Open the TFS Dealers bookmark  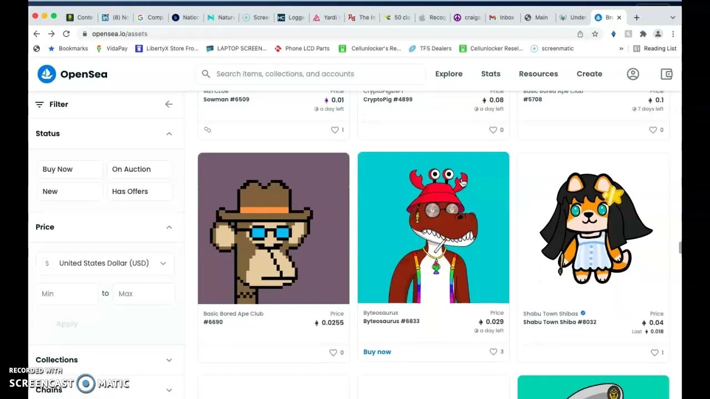tap(430, 48)
